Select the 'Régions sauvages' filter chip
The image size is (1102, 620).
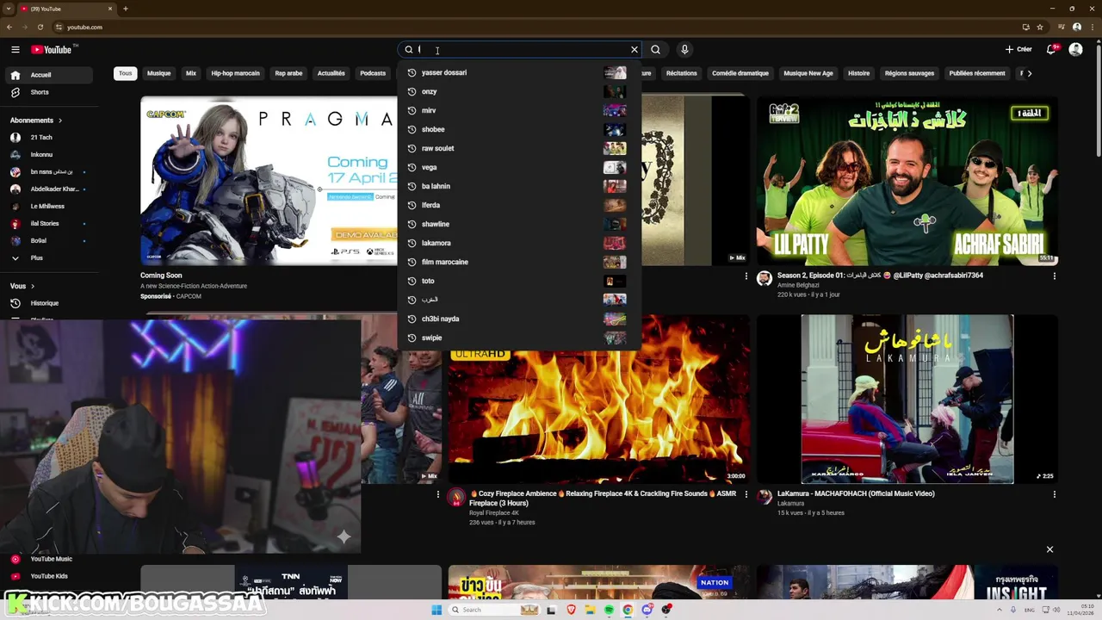coord(909,73)
